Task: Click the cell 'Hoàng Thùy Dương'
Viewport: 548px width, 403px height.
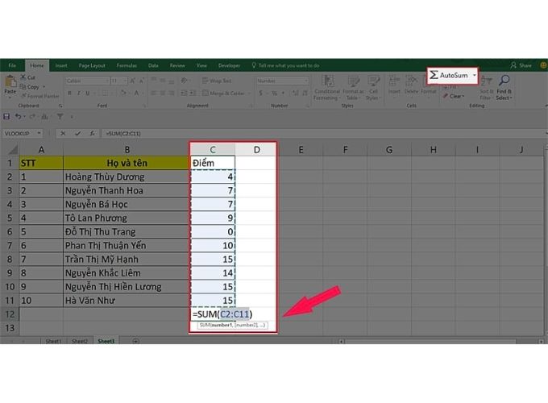Action: tap(127, 177)
